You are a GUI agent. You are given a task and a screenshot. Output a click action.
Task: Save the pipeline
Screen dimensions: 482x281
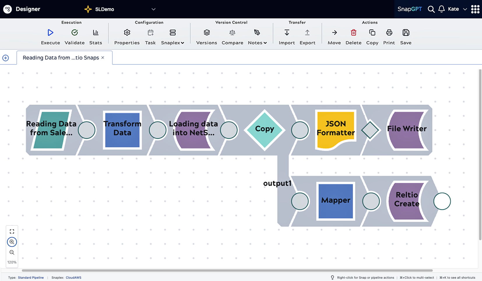coord(406,32)
